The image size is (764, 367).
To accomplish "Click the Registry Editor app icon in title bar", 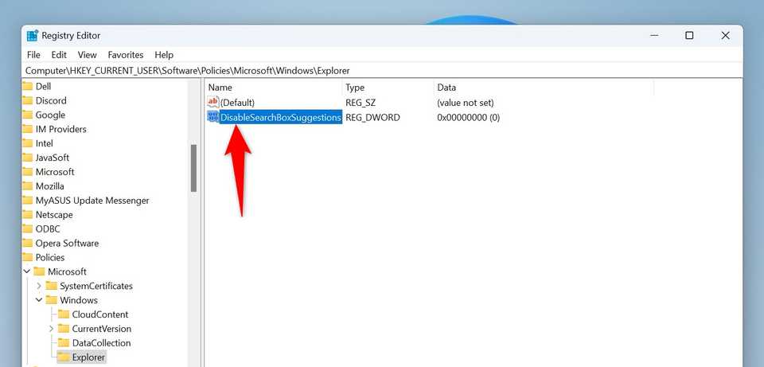I will pos(32,36).
